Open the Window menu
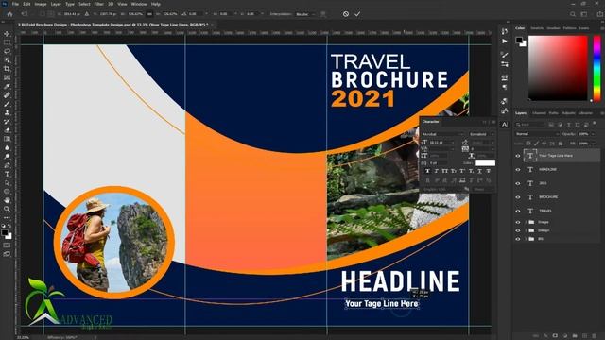 pyautogui.click(x=139, y=4)
